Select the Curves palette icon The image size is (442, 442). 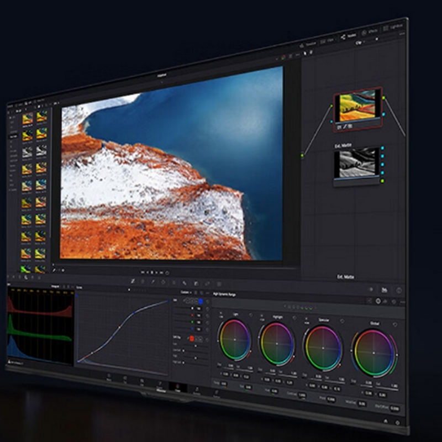133,281
